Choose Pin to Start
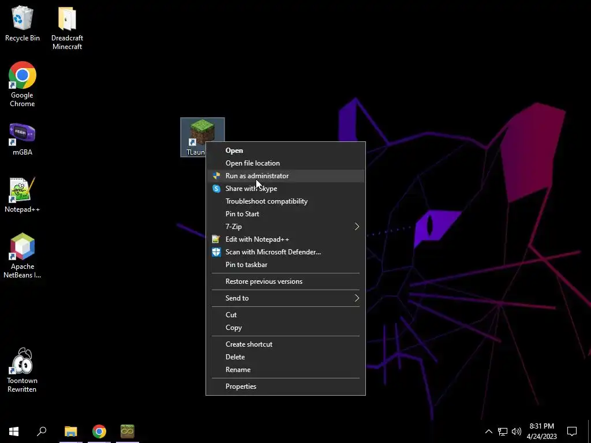591x443 pixels. (x=285, y=214)
